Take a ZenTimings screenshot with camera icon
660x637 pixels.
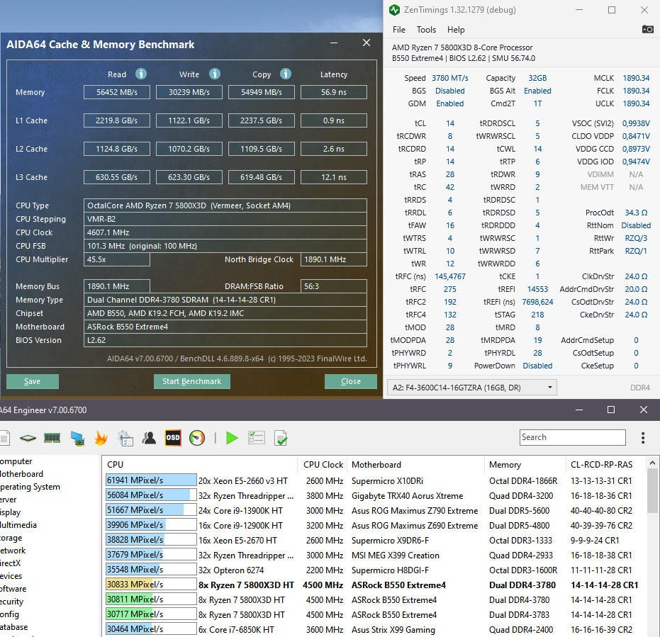[x=647, y=30]
